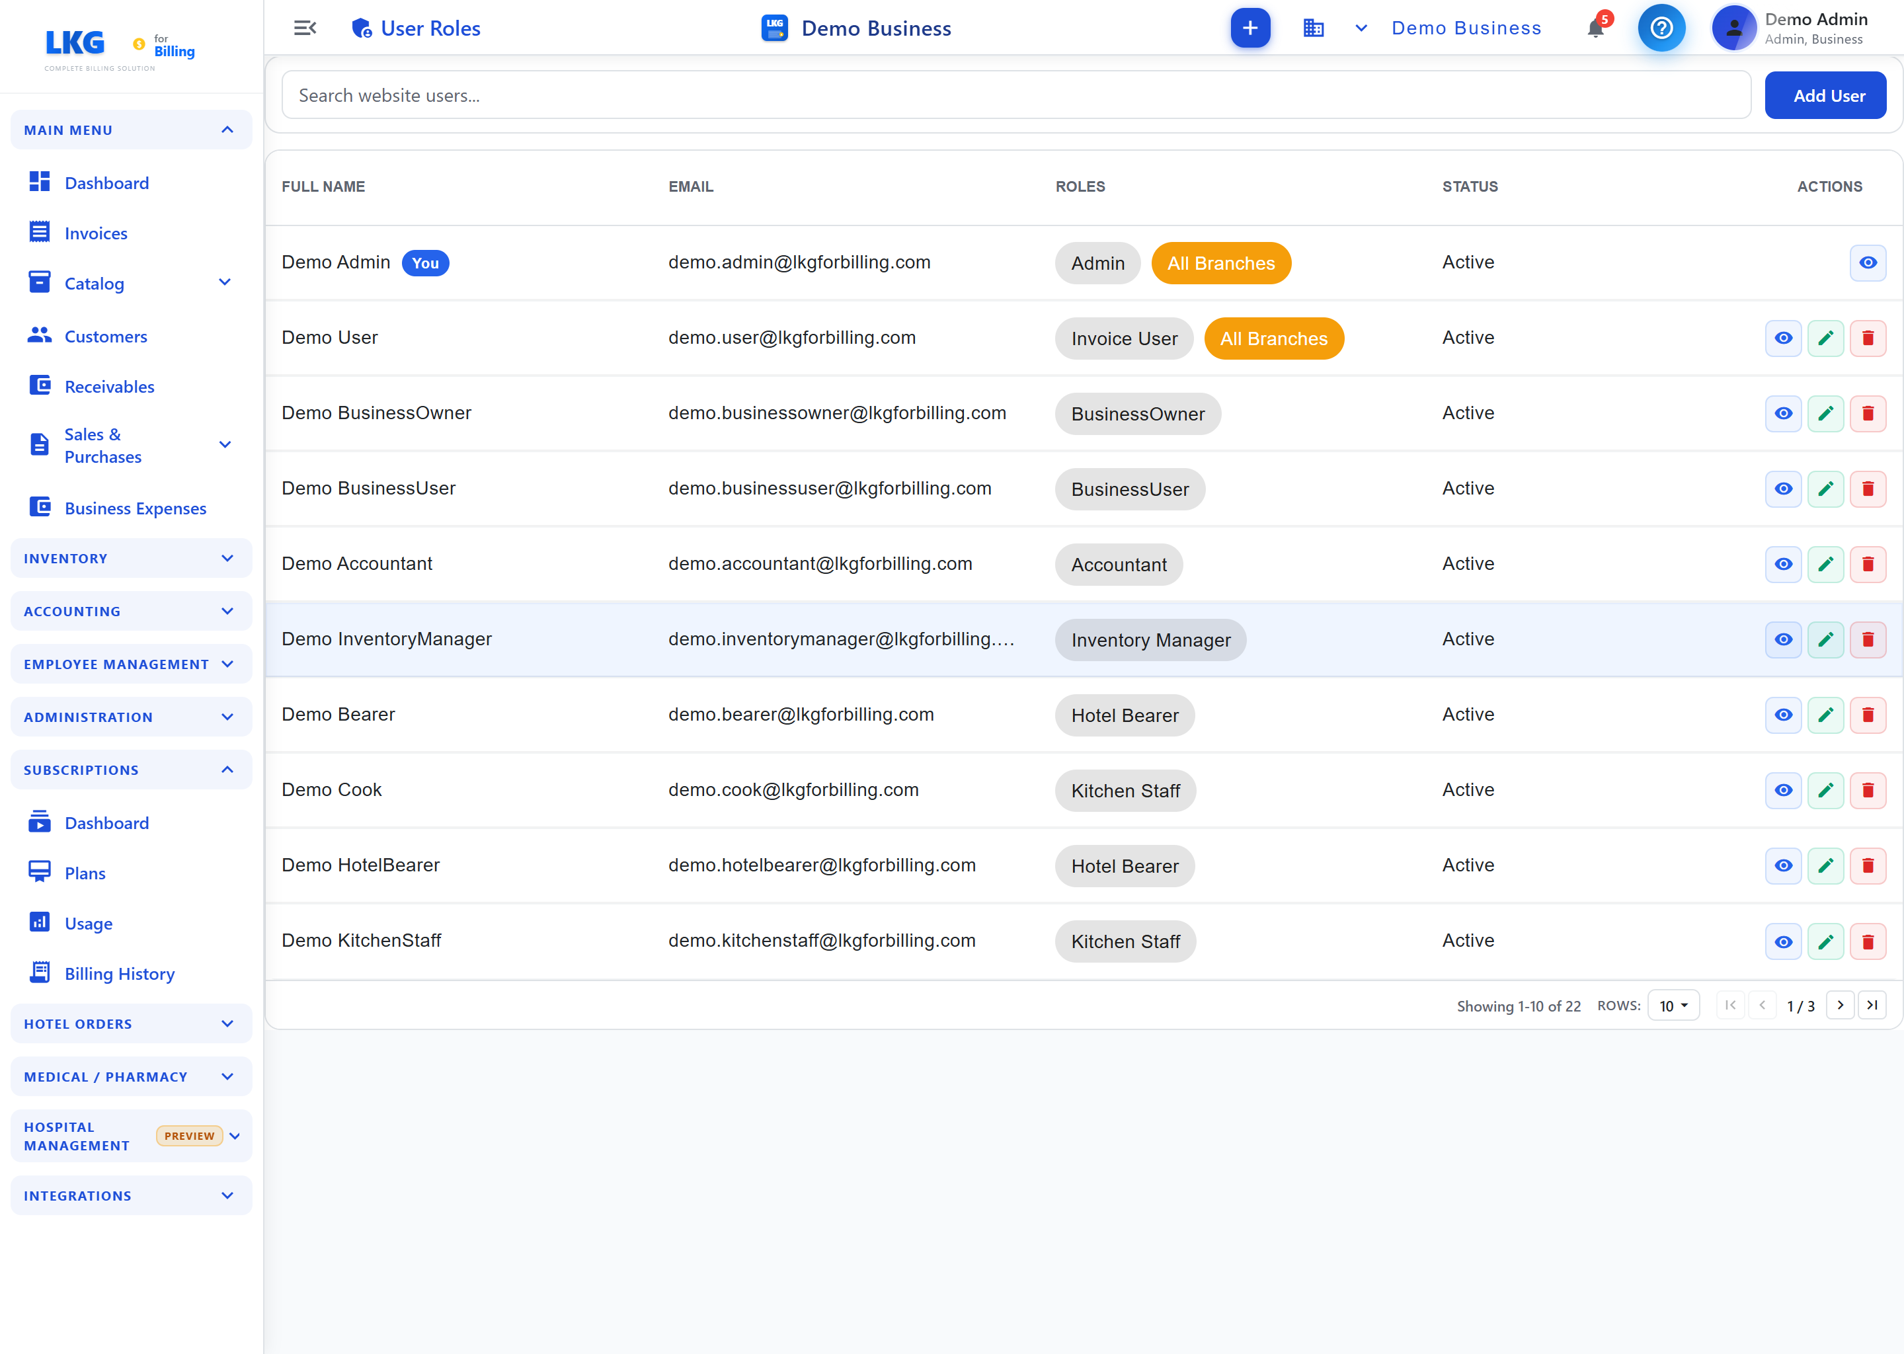Image resolution: width=1904 pixels, height=1354 pixels.
Task: Edit Demo Accountant user
Action: [x=1825, y=565]
